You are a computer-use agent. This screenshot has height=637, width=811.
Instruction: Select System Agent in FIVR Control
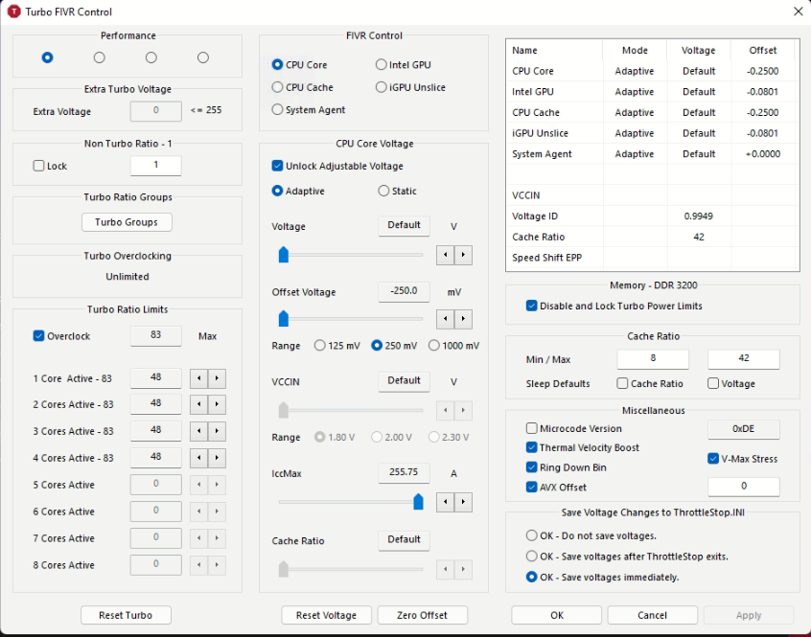pos(309,109)
